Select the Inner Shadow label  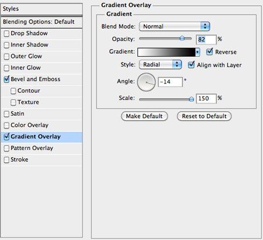point(29,45)
